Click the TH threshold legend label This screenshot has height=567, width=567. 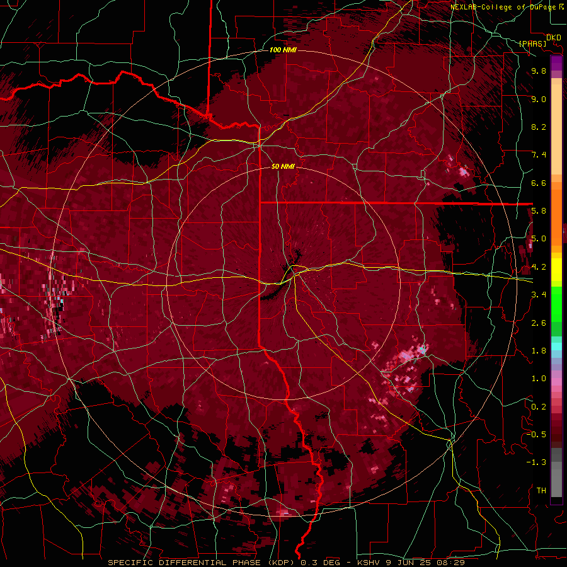(541, 491)
